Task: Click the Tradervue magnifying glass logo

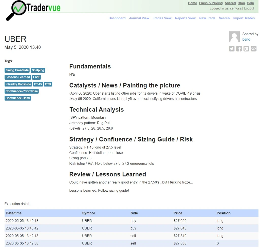Action: 16,10
